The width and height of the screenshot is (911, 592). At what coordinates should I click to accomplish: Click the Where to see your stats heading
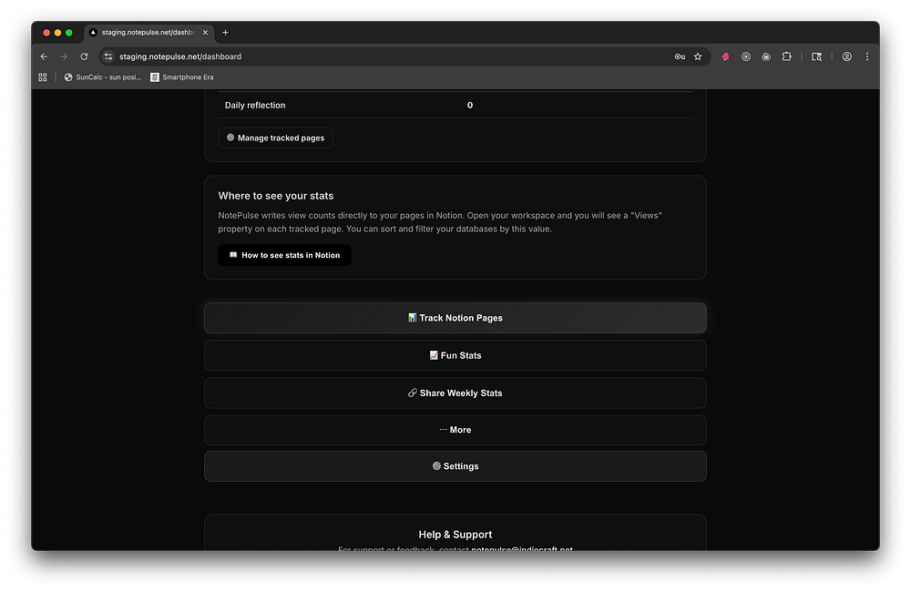click(276, 196)
